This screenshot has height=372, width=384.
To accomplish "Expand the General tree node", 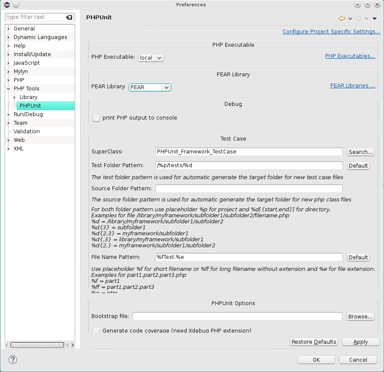I will tap(9, 29).
